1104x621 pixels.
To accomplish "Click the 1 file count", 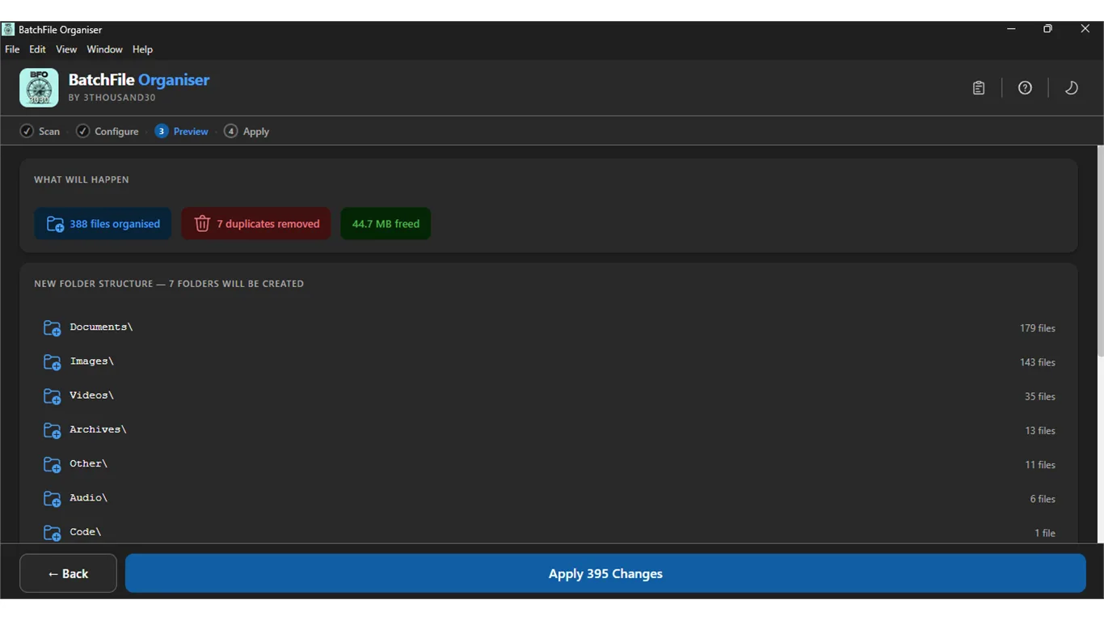I will tap(1045, 533).
